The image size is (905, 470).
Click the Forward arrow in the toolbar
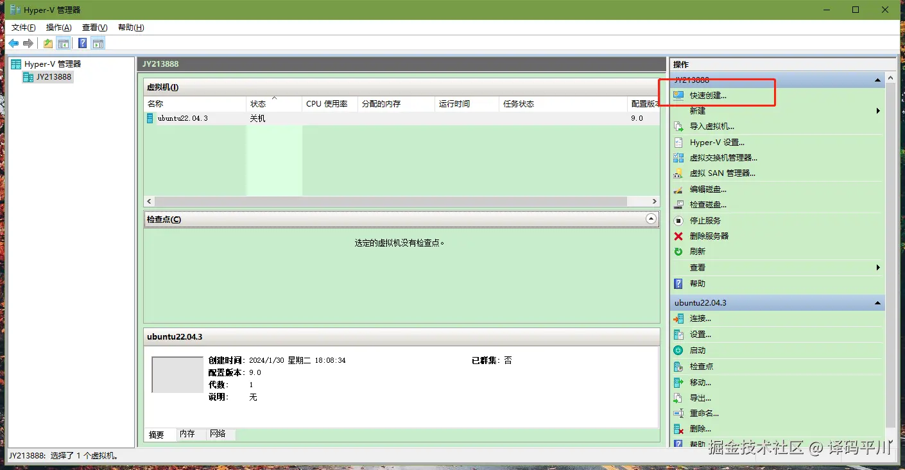tap(28, 43)
